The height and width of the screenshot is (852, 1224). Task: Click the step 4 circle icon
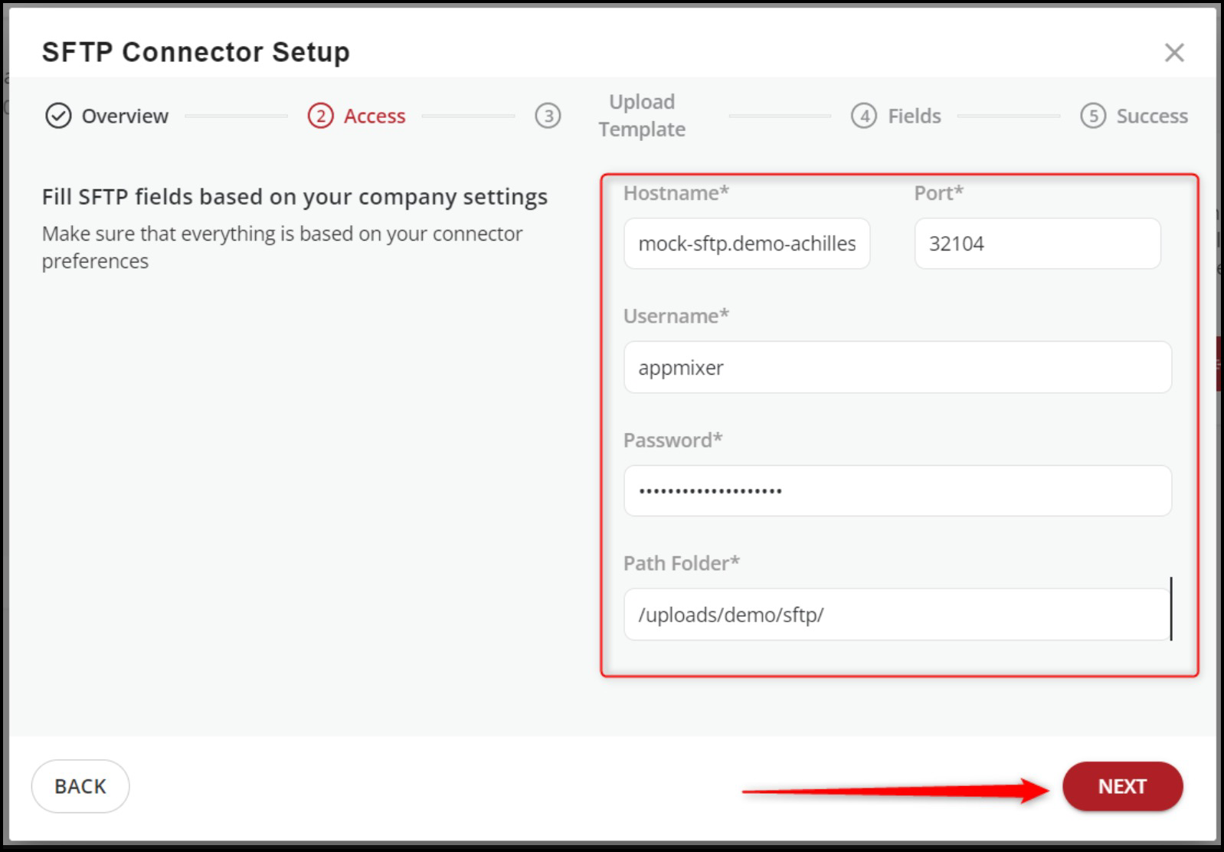(863, 116)
